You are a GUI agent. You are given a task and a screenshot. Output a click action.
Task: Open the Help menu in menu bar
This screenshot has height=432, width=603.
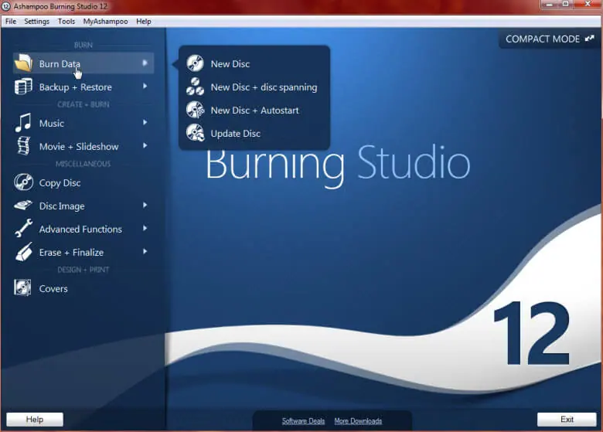coord(144,22)
